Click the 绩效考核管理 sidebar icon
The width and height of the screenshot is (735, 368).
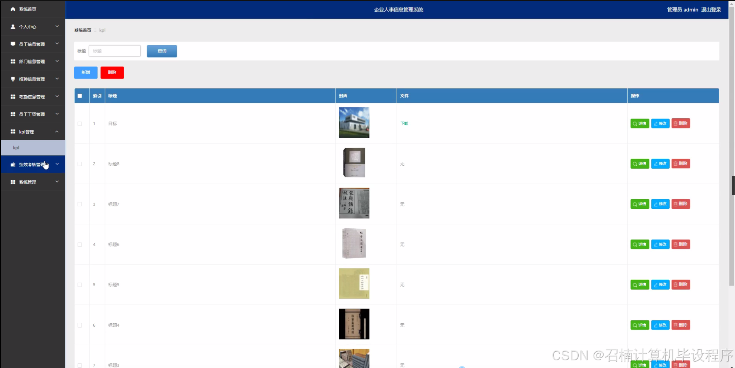pos(13,165)
